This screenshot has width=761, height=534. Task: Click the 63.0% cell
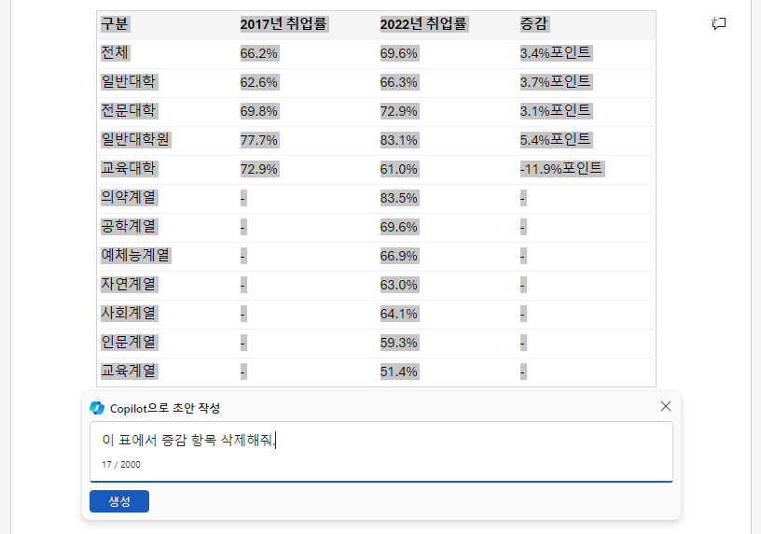click(x=399, y=285)
